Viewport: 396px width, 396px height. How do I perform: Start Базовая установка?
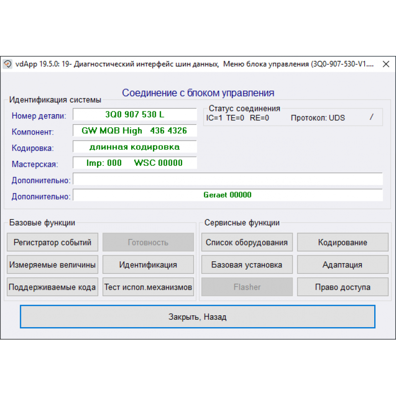[247, 264]
